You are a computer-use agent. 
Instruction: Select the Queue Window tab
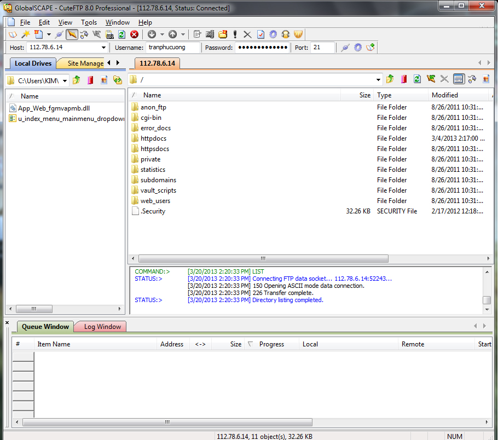tap(45, 327)
